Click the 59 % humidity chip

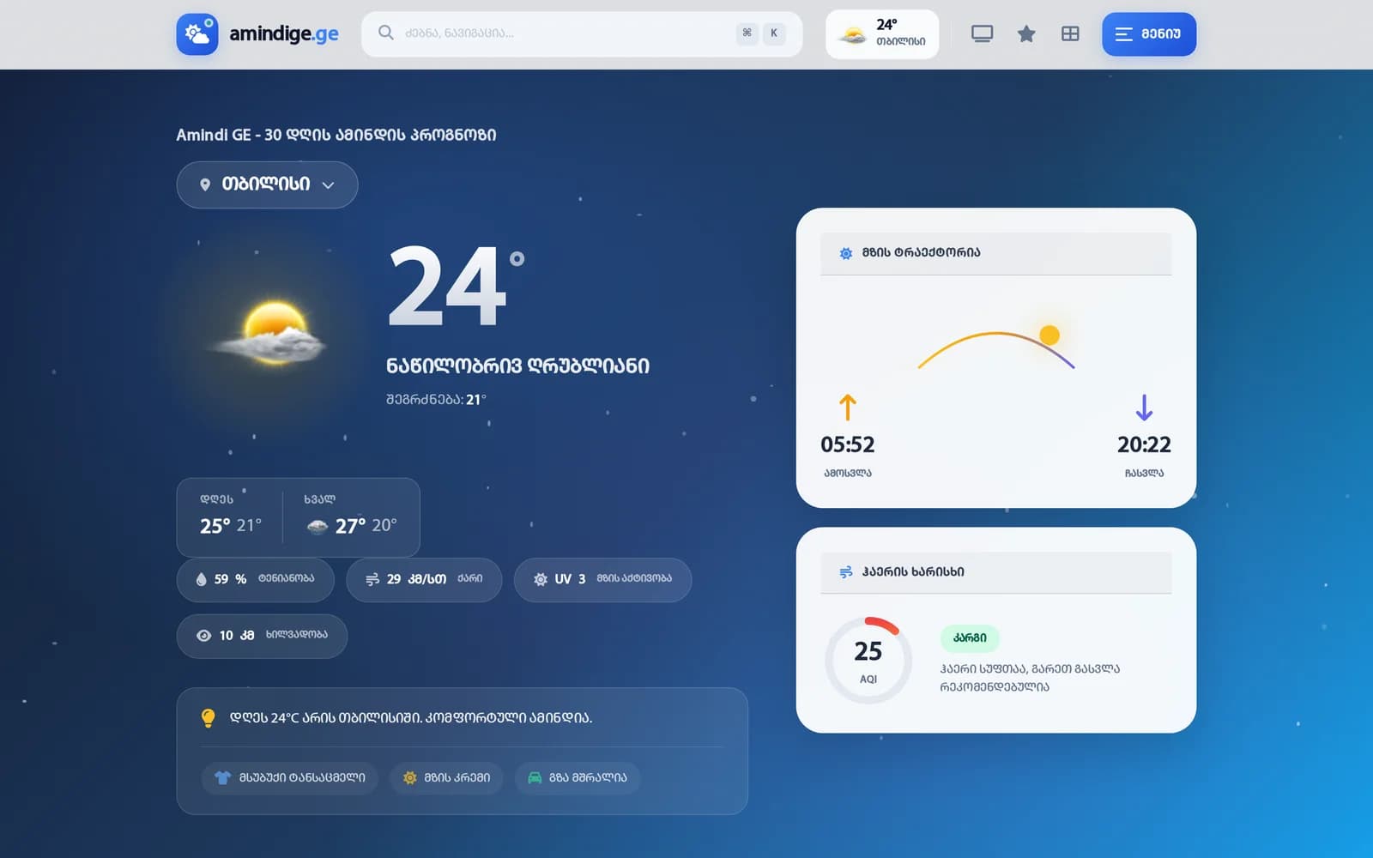[x=255, y=580]
